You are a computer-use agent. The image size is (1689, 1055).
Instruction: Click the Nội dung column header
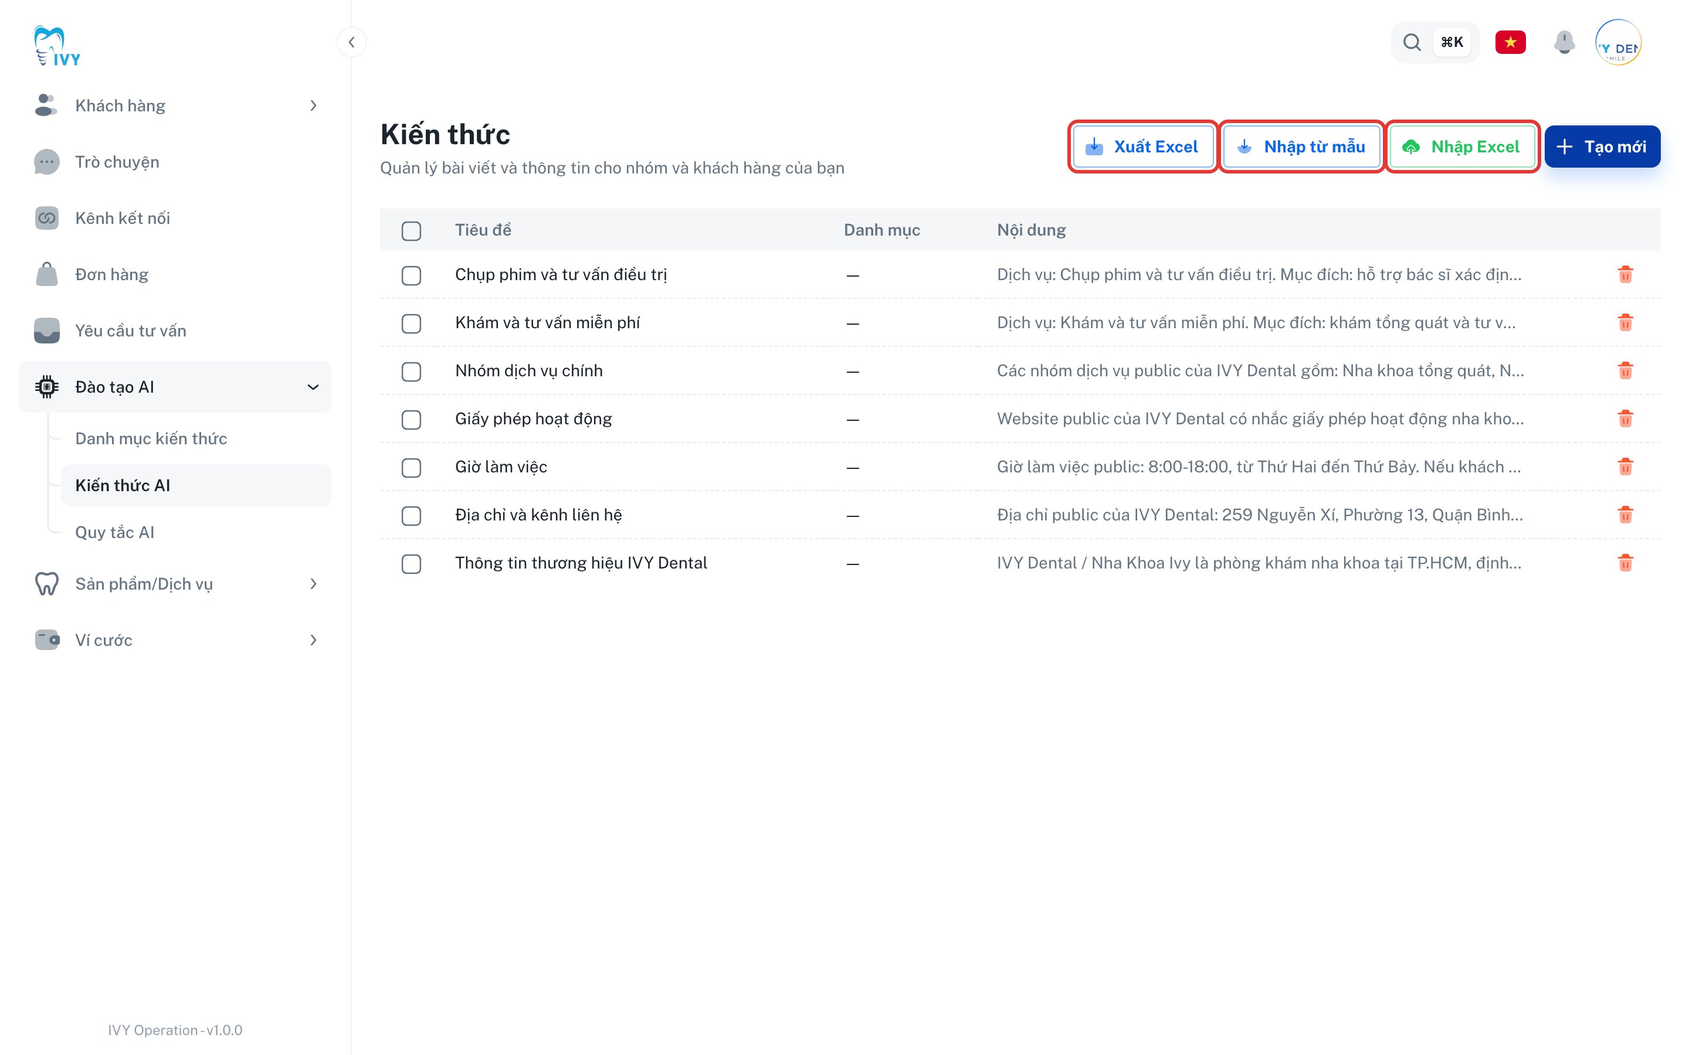(x=1031, y=230)
